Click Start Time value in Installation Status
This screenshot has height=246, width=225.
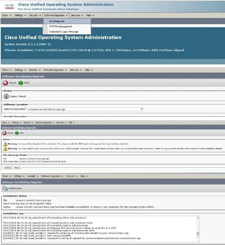34,204
